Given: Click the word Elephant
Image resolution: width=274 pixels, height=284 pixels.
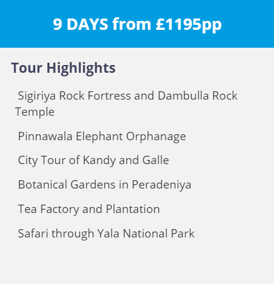Looking at the screenshot, I should [99, 137].
